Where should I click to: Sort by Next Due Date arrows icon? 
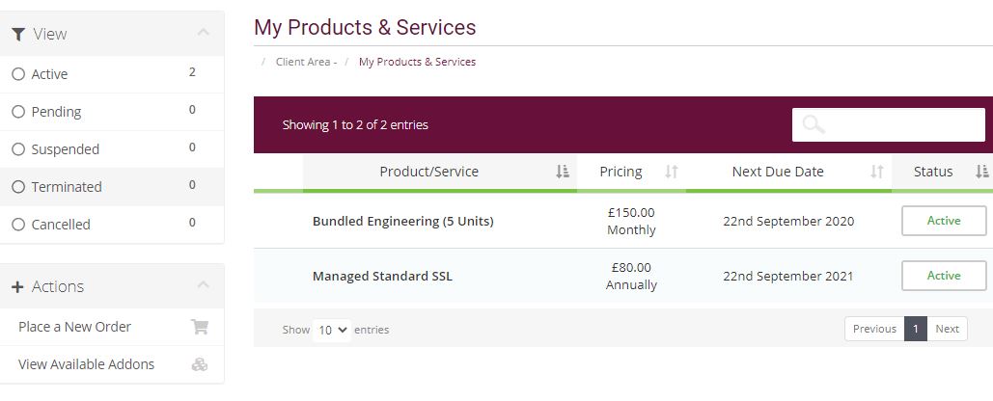click(x=876, y=172)
